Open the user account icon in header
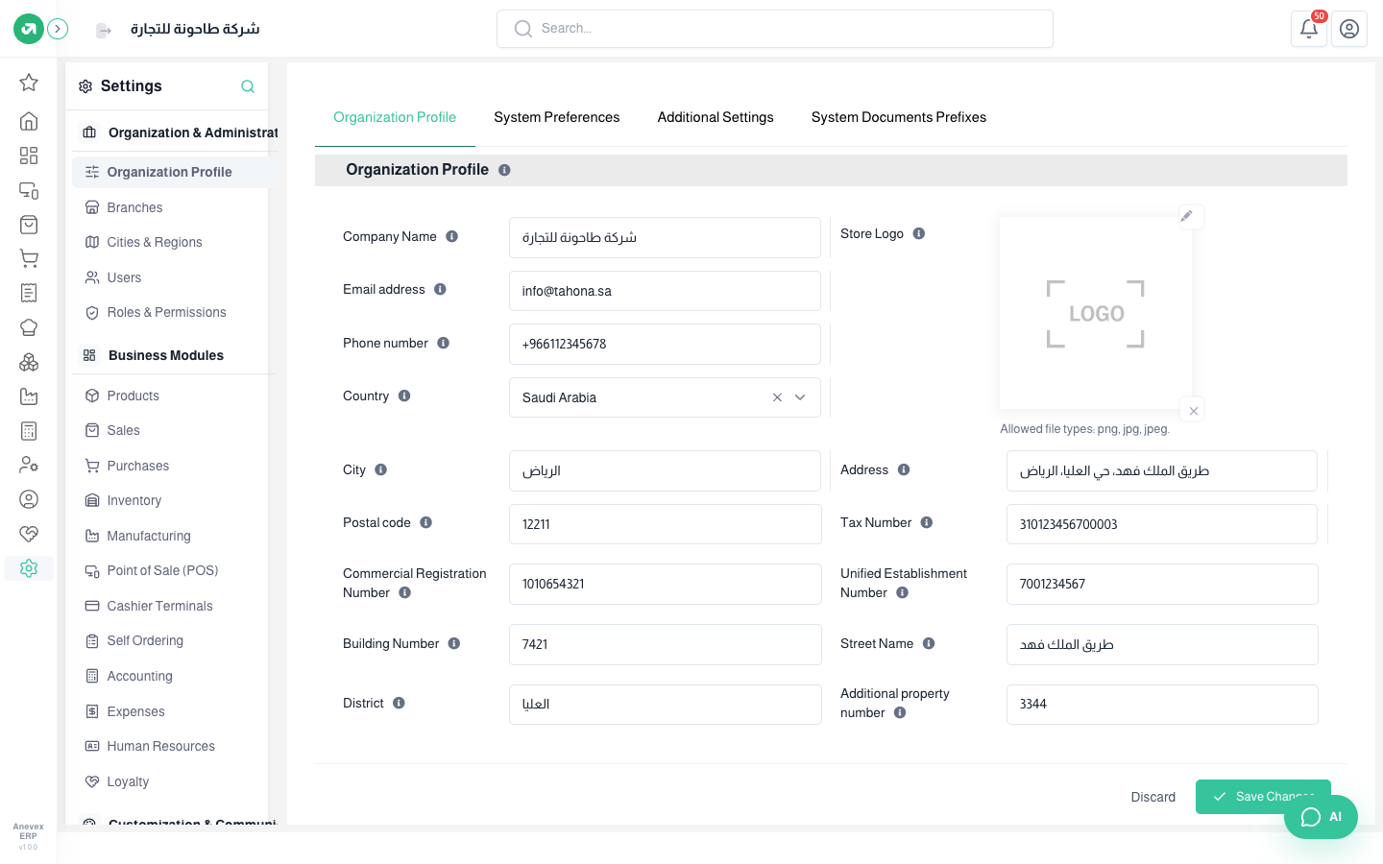 (x=1349, y=29)
